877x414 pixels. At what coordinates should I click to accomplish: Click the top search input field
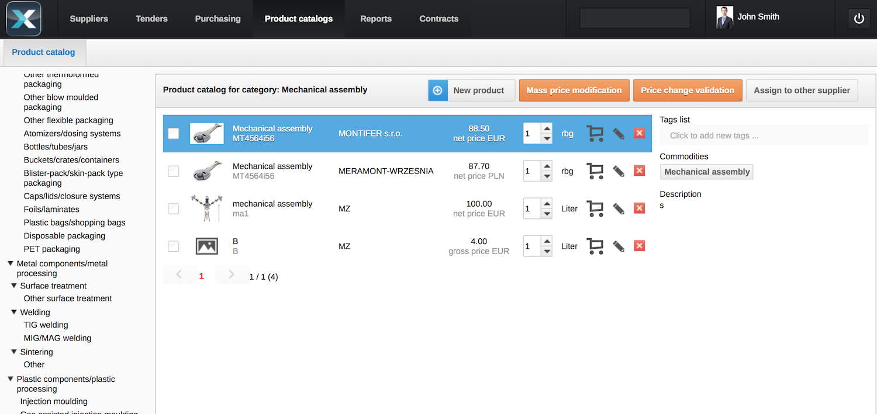(634, 18)
